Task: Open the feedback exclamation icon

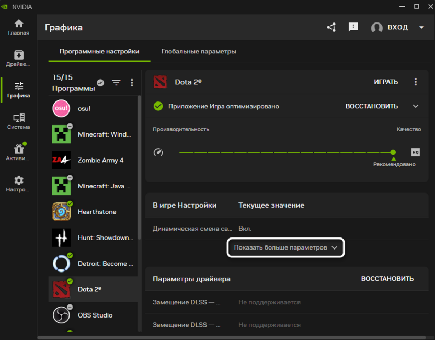Action: (x=353, y=27)
